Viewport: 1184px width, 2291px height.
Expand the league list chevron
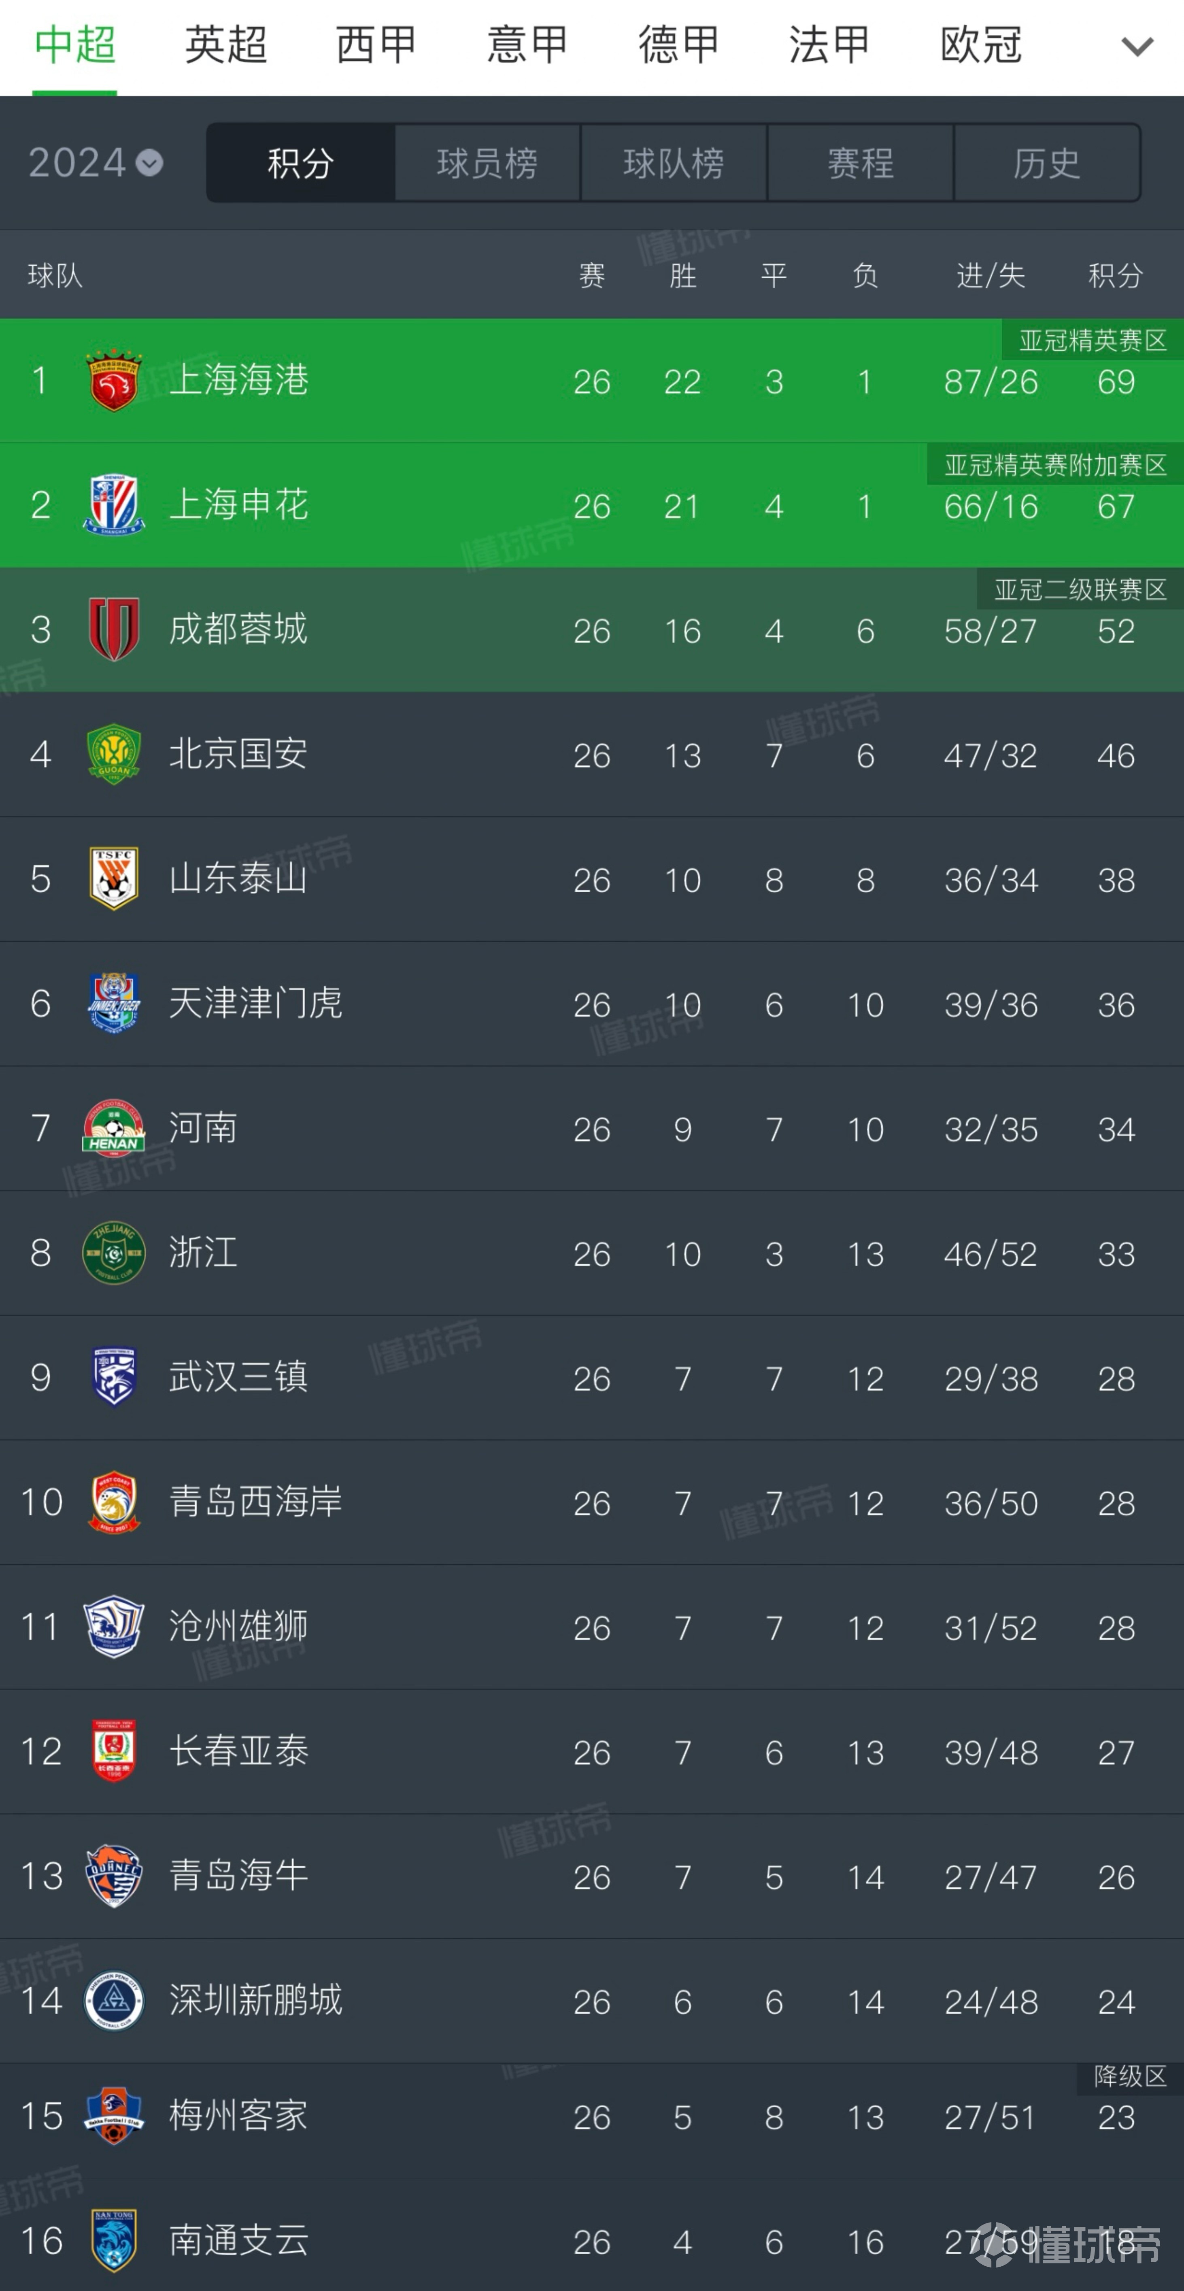1137,46
